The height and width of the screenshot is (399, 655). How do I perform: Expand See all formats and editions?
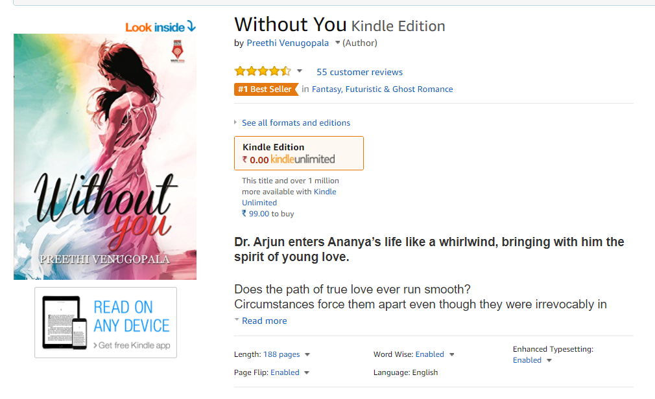pyautogui.click(x=296, y=122)
